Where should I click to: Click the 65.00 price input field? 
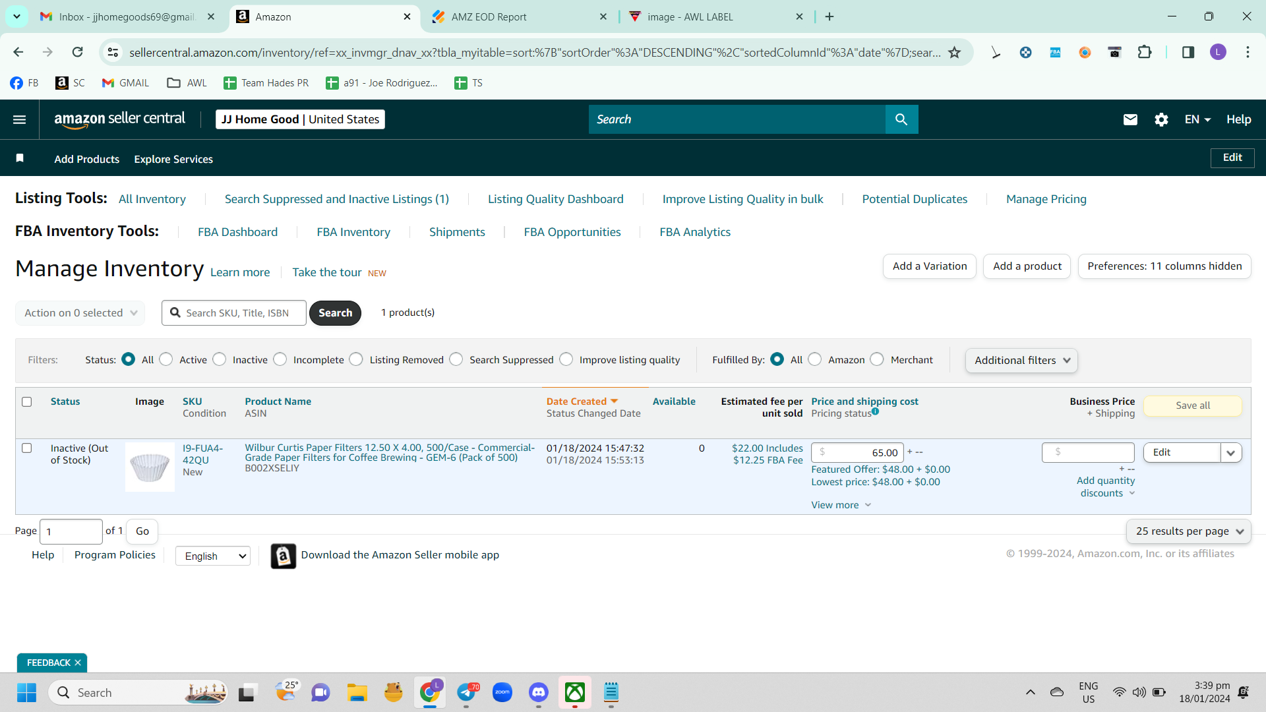[857, 452]
